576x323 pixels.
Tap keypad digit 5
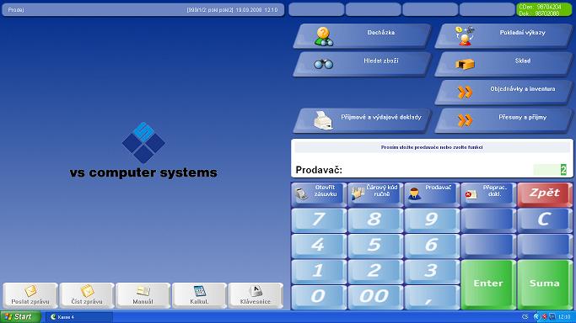click(375, 246)
